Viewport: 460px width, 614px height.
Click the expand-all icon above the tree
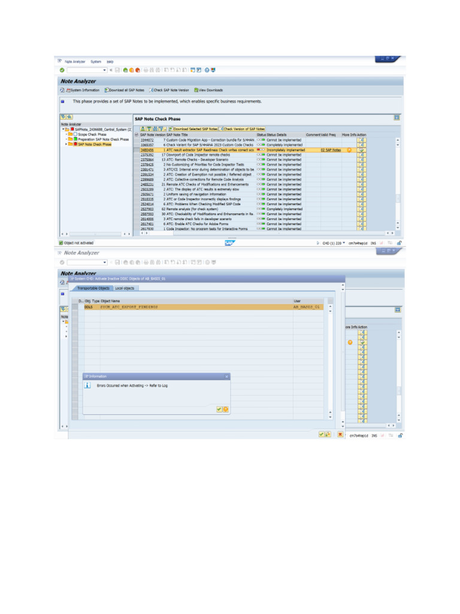[x=63, y=117]
